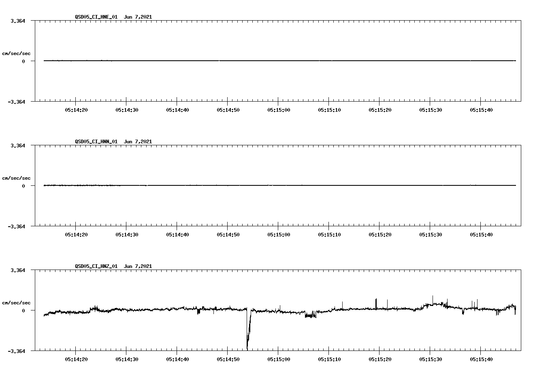Click the zero axis label of the HNE plot
The image size is (550, 374).
23,62
